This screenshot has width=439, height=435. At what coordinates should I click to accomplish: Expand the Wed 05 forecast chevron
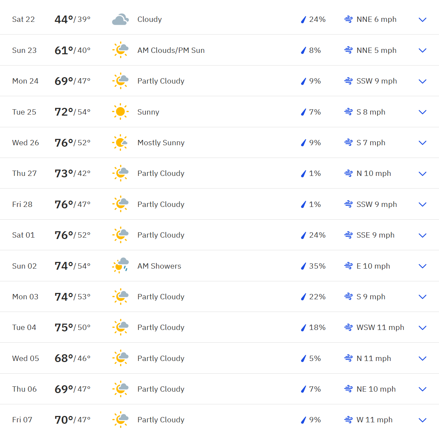pyautogui.click(x=422, y=359)
